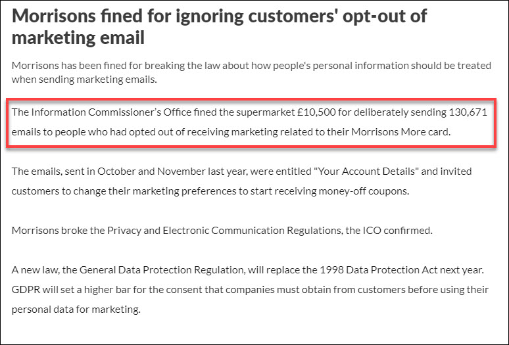Click the '£10,500' fine amount
Viewport: 509px width, 345px height.
tap(316, 112)
